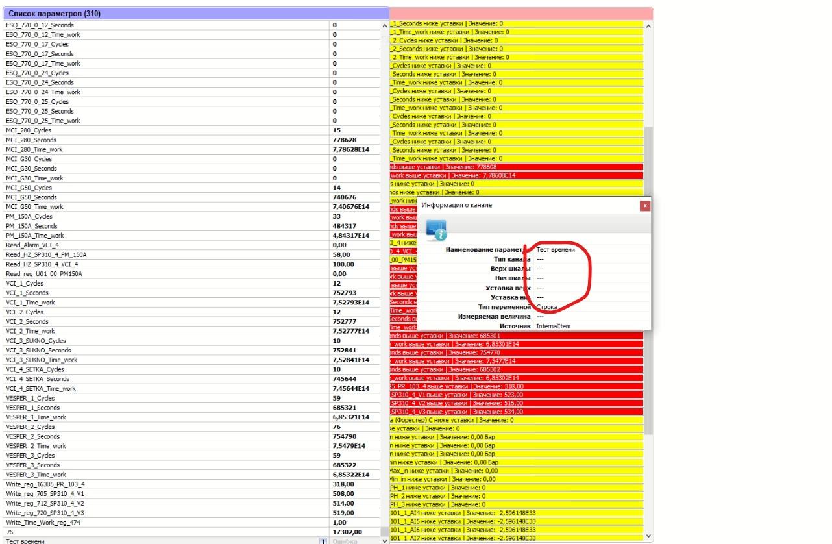Viewport: 832px width, 544px height.
Task: Select the VCI_2_Time_work parameter
Action: tap(191, 331)
